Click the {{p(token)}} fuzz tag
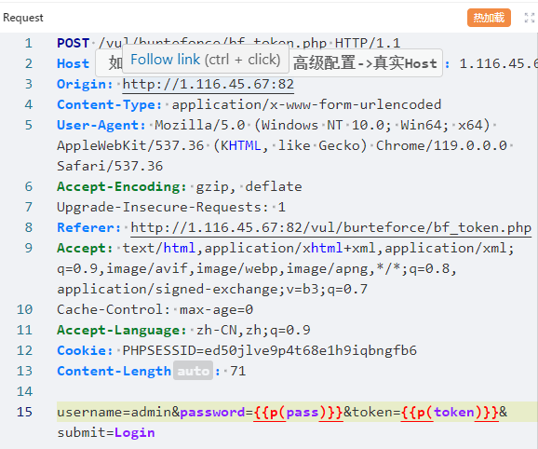This screenshot has height=449, width=538. 450,412
